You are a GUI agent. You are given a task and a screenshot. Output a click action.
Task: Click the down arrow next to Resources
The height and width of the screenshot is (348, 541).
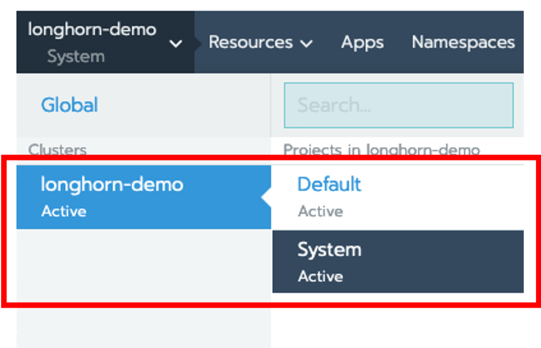tap(307, 43)
